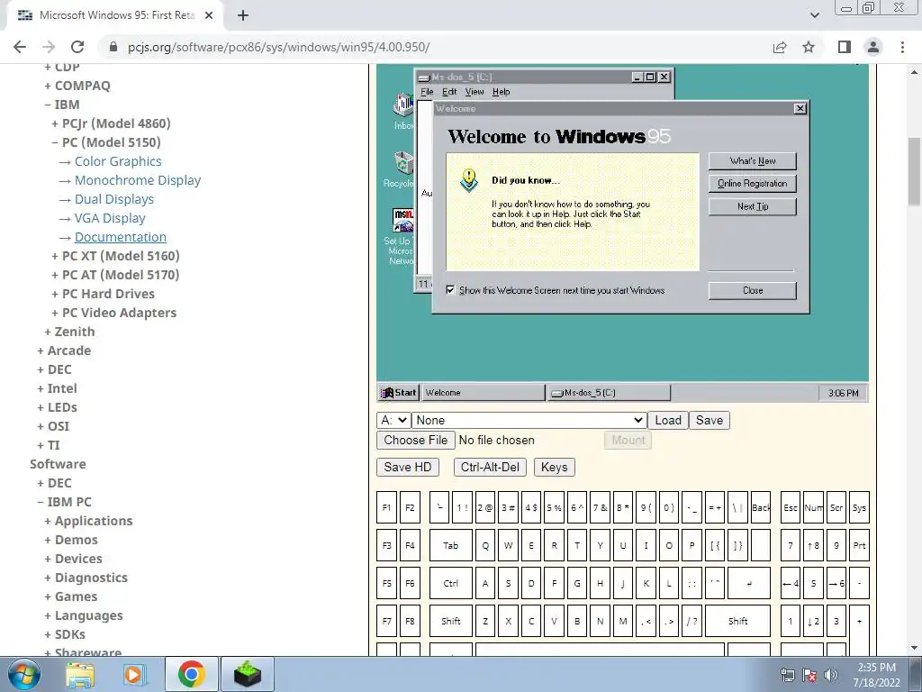Collapse the IBM tree node
This screenshot has width=922, height=692.
tap(62, 105)
